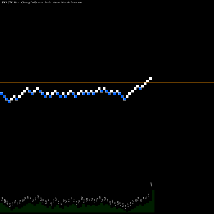The height and width of the screenshot is (214, 214).
Task: Click the upper orange horizontal level line
Action: 107,82
